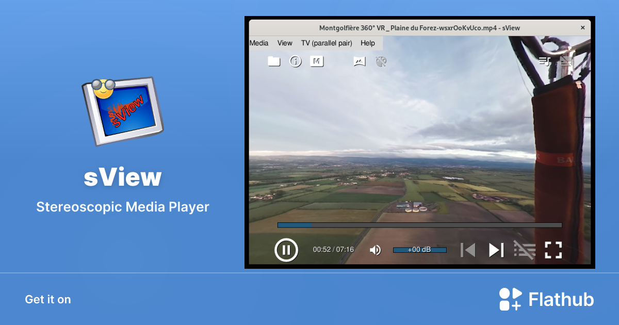Click the sView application logo
Screen dimensions: 619x325
tap(122, 110)
